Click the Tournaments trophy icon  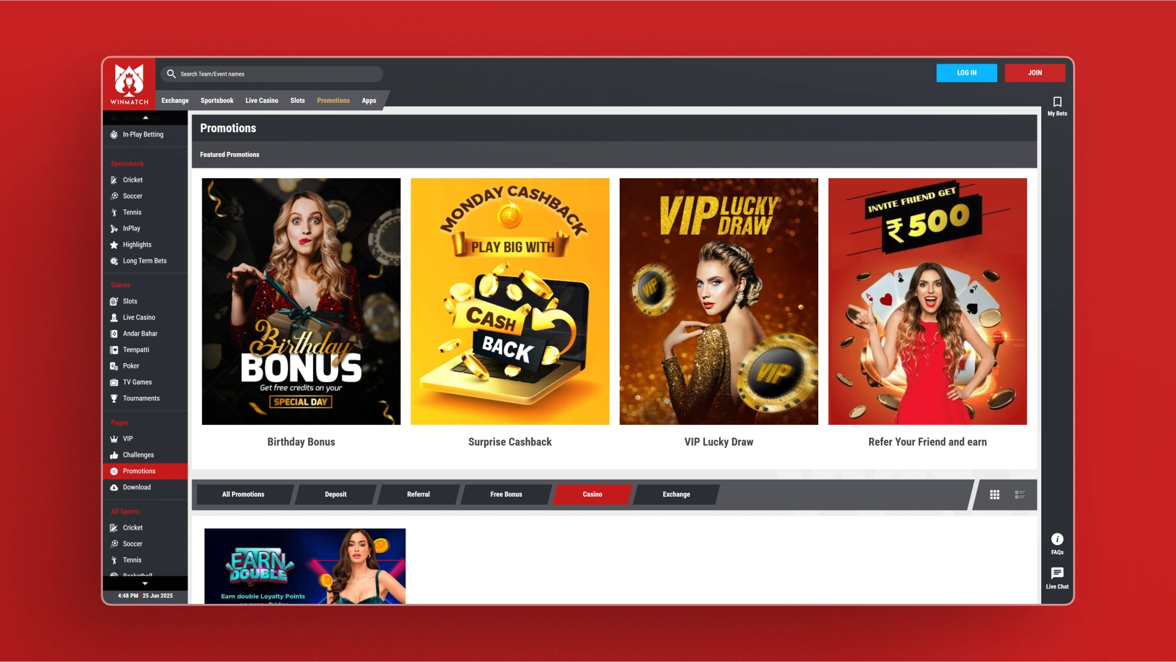(114, 399)
